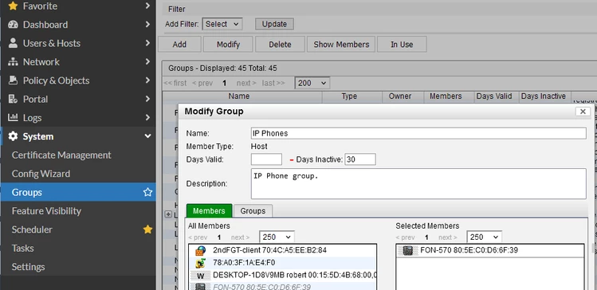Click the Add group button
The width and height of the screenshot is (597, 290).
[179, 44]
